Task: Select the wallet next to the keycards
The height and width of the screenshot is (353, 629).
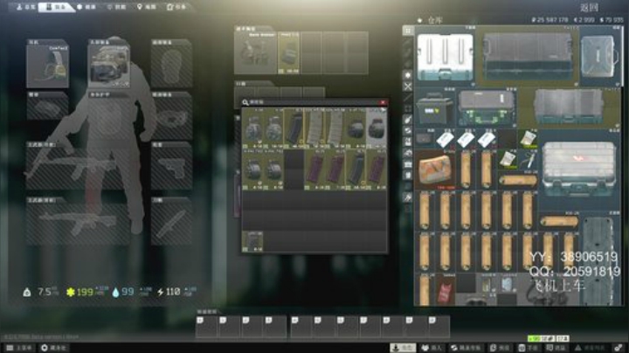Action: [x=425, y=139]
